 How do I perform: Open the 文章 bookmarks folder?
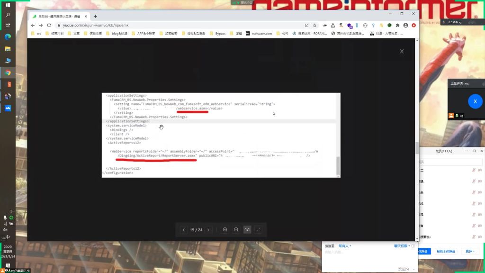click(73, 34)
